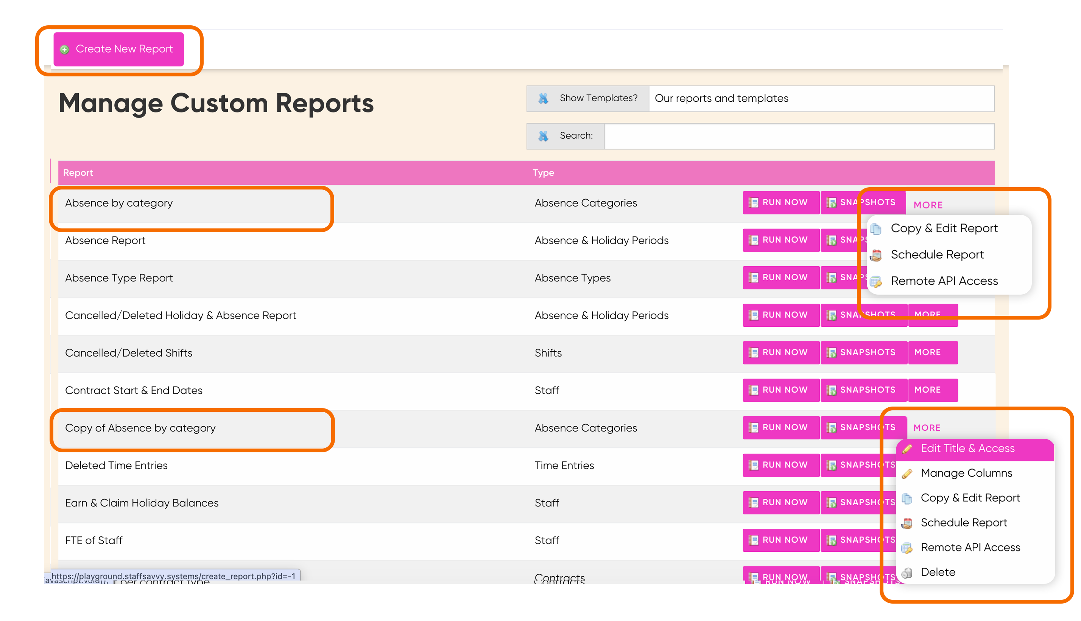Run Cancelled/Deleted Holiday & Absence Report now
1081x621 pixels.
click(x=780, y=315)
